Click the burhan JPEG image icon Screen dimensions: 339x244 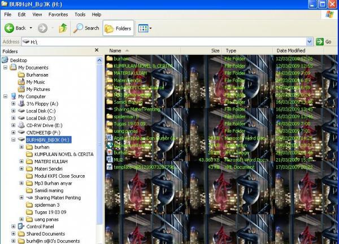coord(110,152)
